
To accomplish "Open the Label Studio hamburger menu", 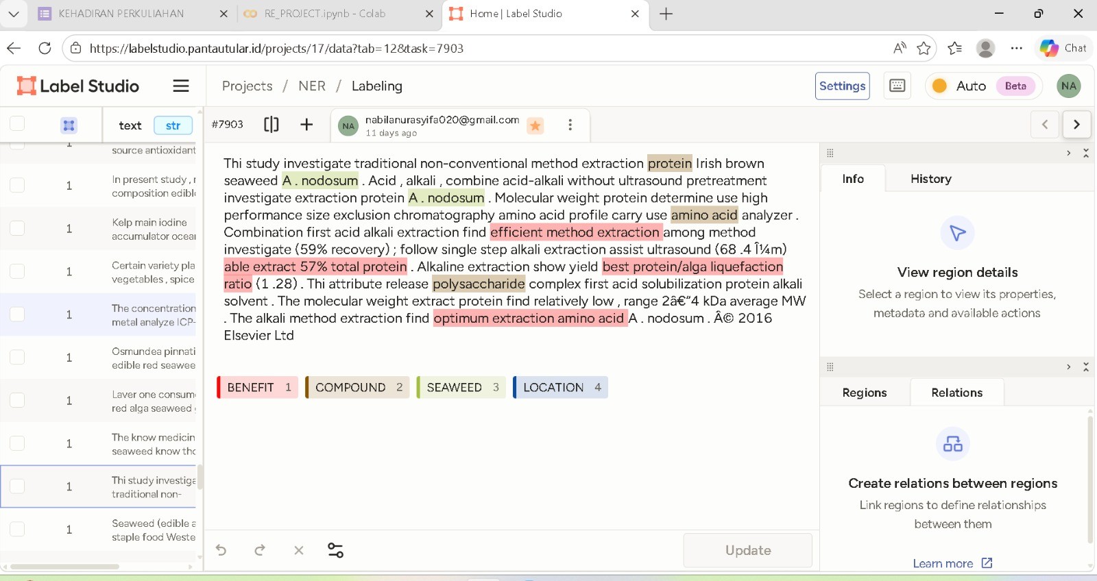I will point(181,86).
